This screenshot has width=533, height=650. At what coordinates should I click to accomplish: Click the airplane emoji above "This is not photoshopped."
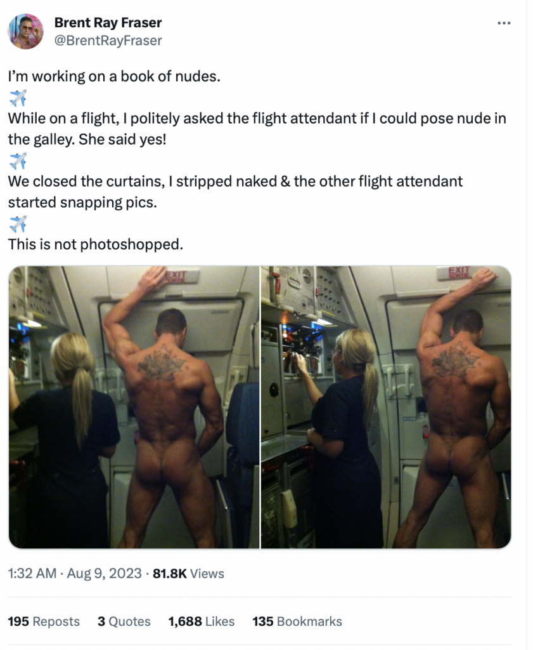point(18,224)
